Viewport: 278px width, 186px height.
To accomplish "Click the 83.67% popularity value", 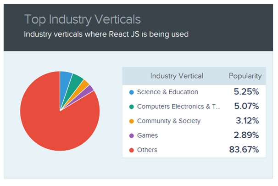I will (x=244, y=149).
